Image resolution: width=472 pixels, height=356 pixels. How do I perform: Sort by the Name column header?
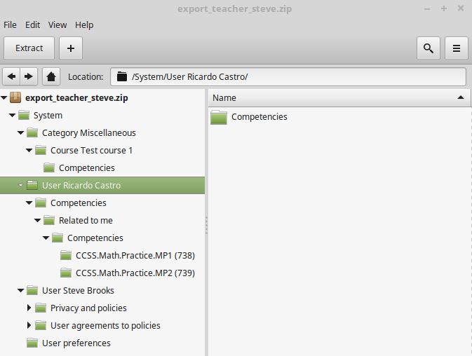(339, 97)
